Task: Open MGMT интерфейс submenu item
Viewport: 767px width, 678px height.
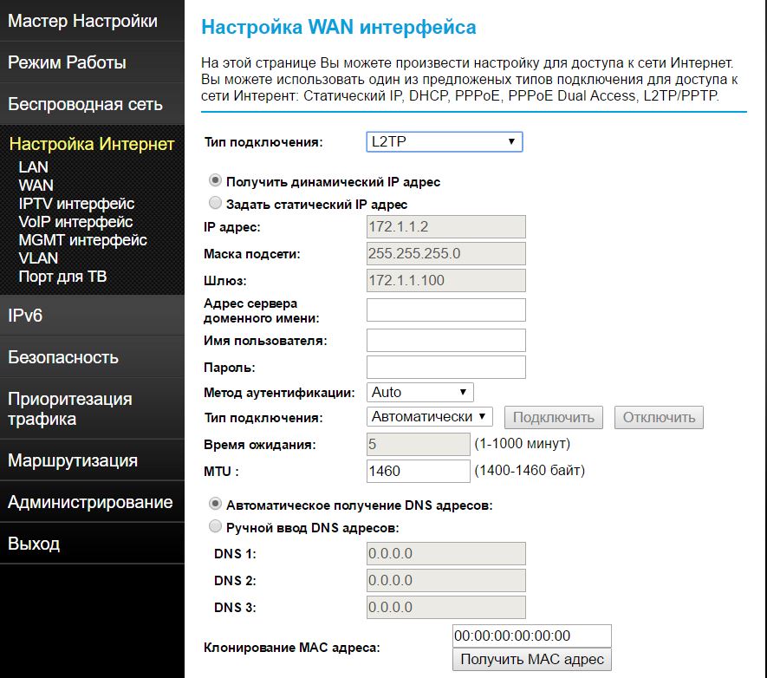Action: [82, 239]
